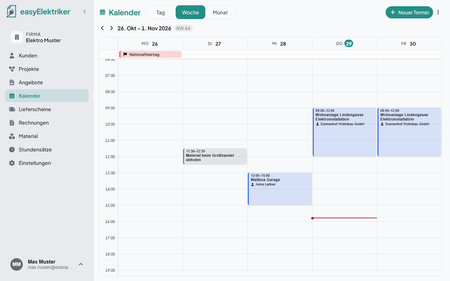Viewport: 450px width, 281px height.
Task: Go to the previous week arrow
Action: click(102, 28)
